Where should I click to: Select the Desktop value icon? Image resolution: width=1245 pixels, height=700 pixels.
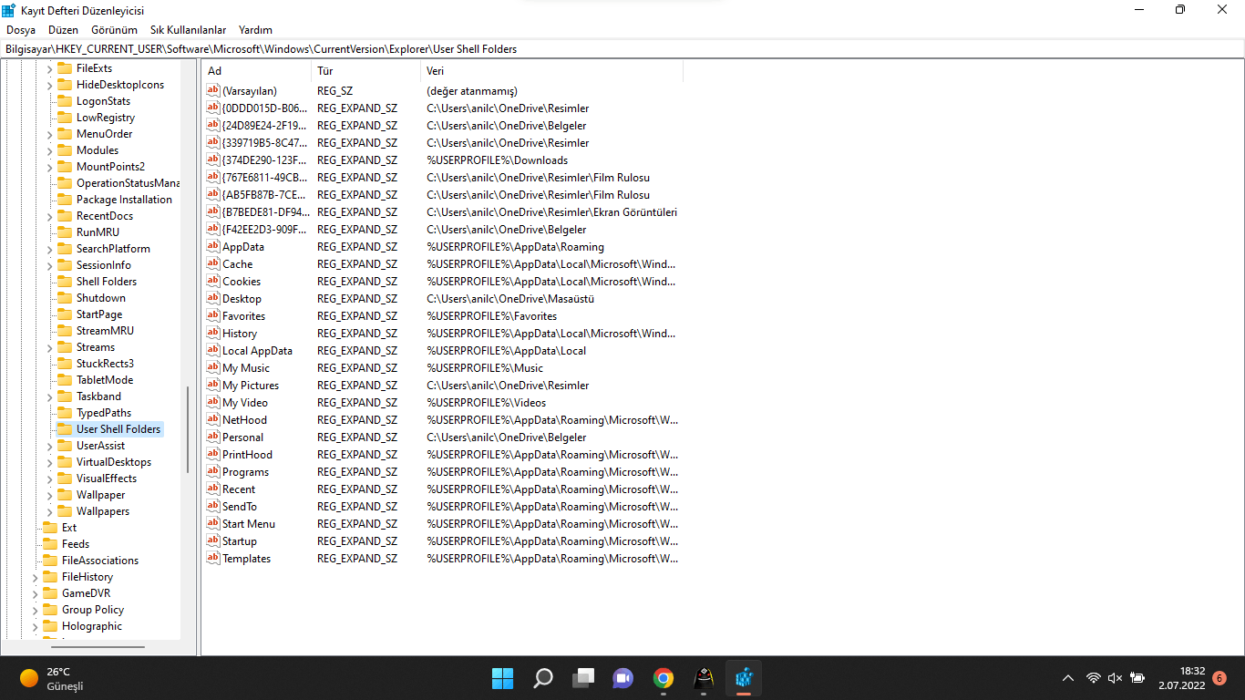pos(213,298)
